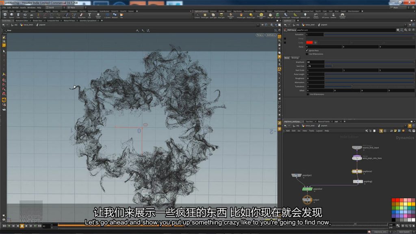The width and height of the screenshot is (416, 234).
Task: Select the Sphere shelf tool
Action: pos(11,15)
